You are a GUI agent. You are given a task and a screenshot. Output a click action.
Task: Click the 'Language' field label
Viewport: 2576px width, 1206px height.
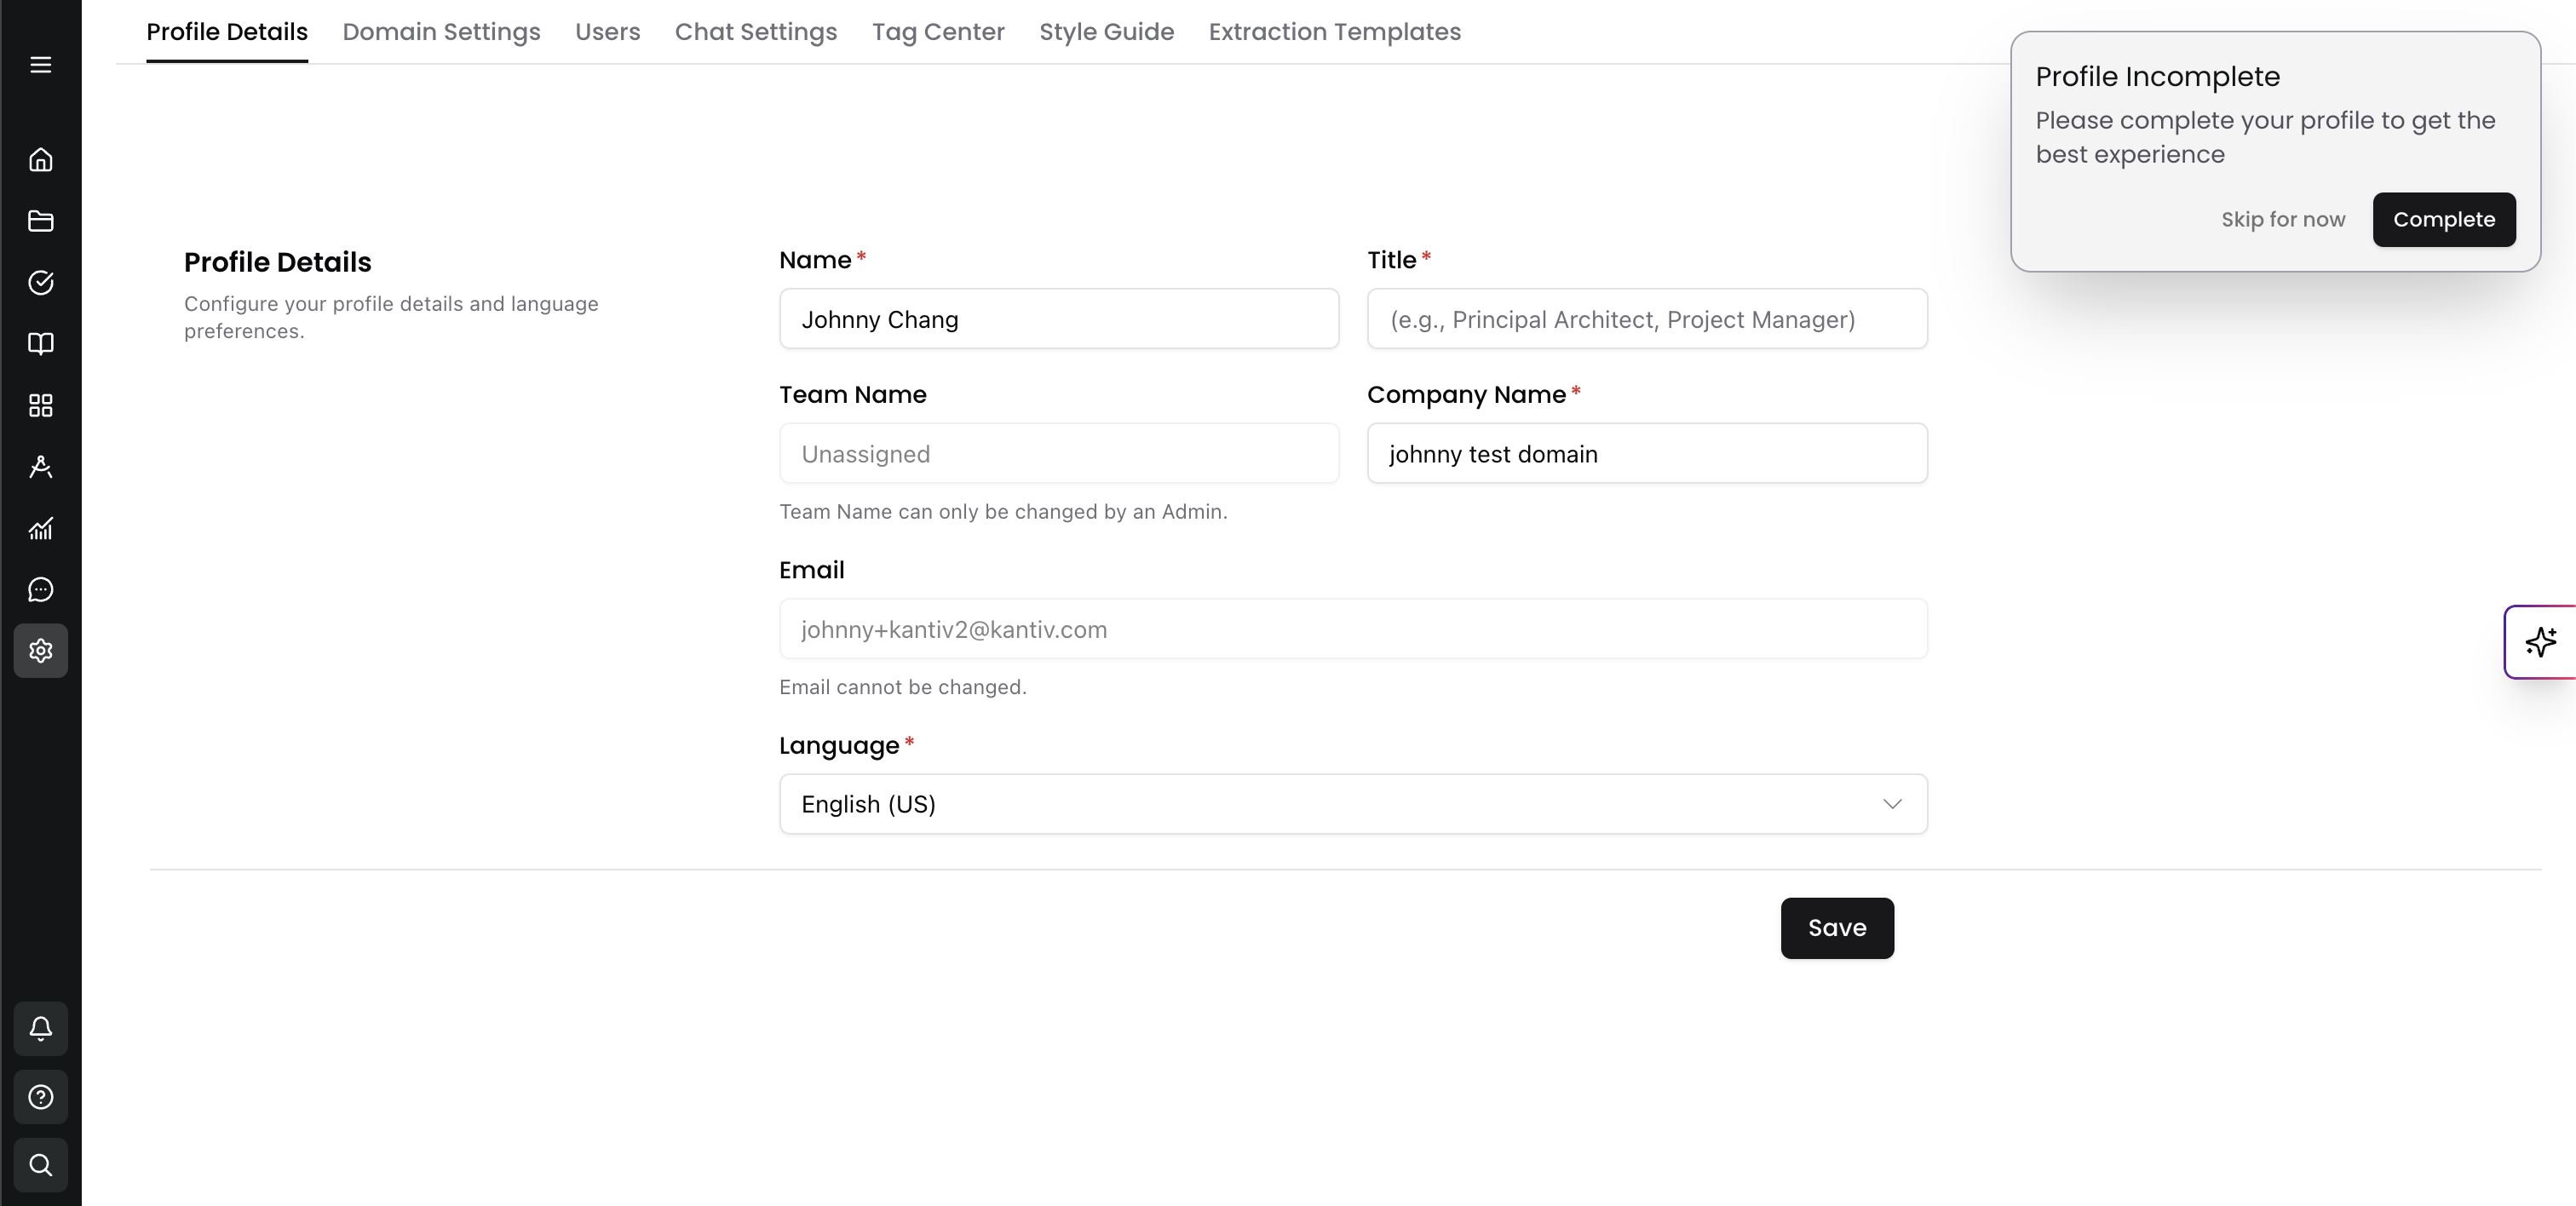[839, 746]
